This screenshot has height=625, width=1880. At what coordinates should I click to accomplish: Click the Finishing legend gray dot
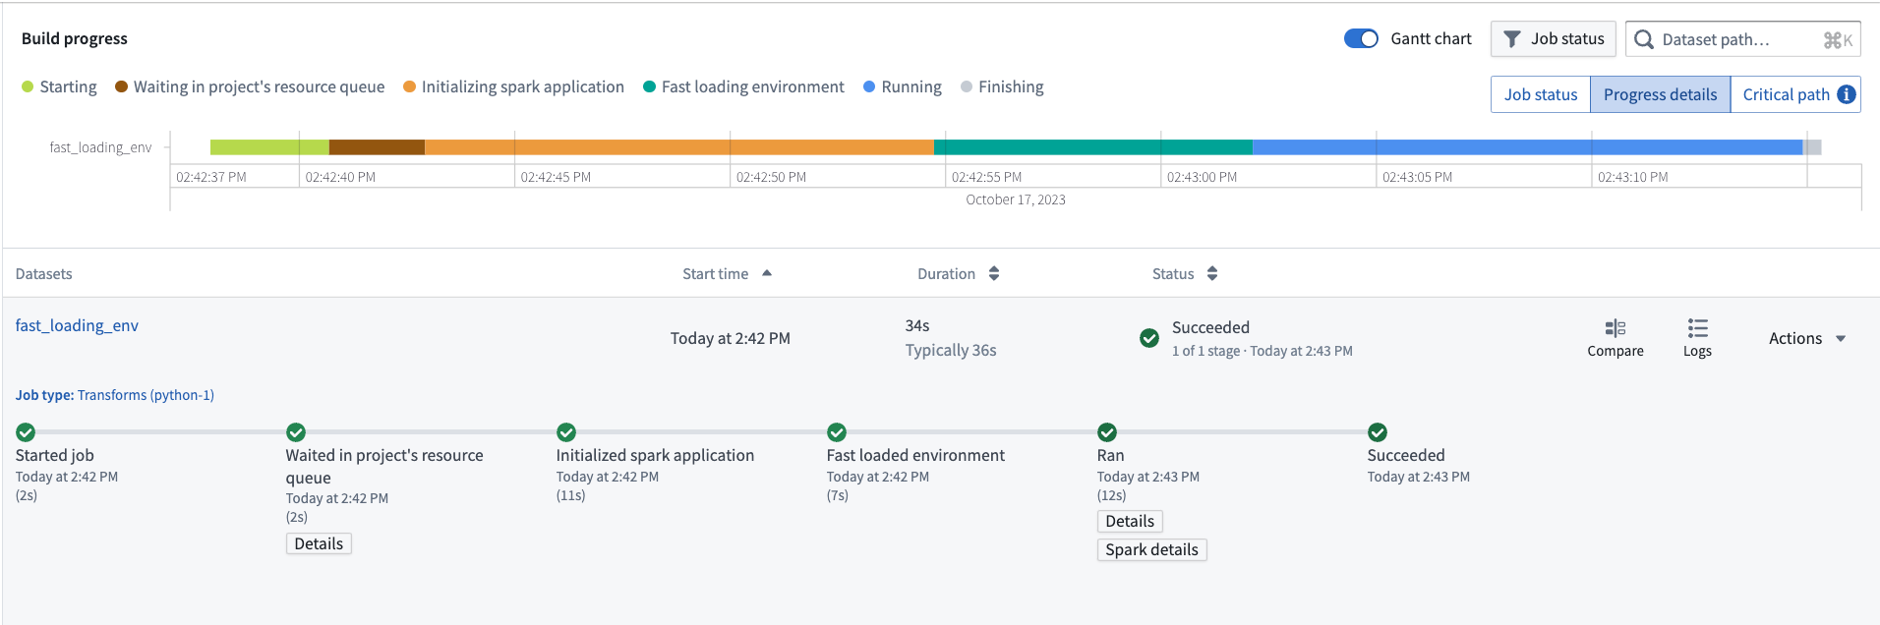tap(967, 86)
